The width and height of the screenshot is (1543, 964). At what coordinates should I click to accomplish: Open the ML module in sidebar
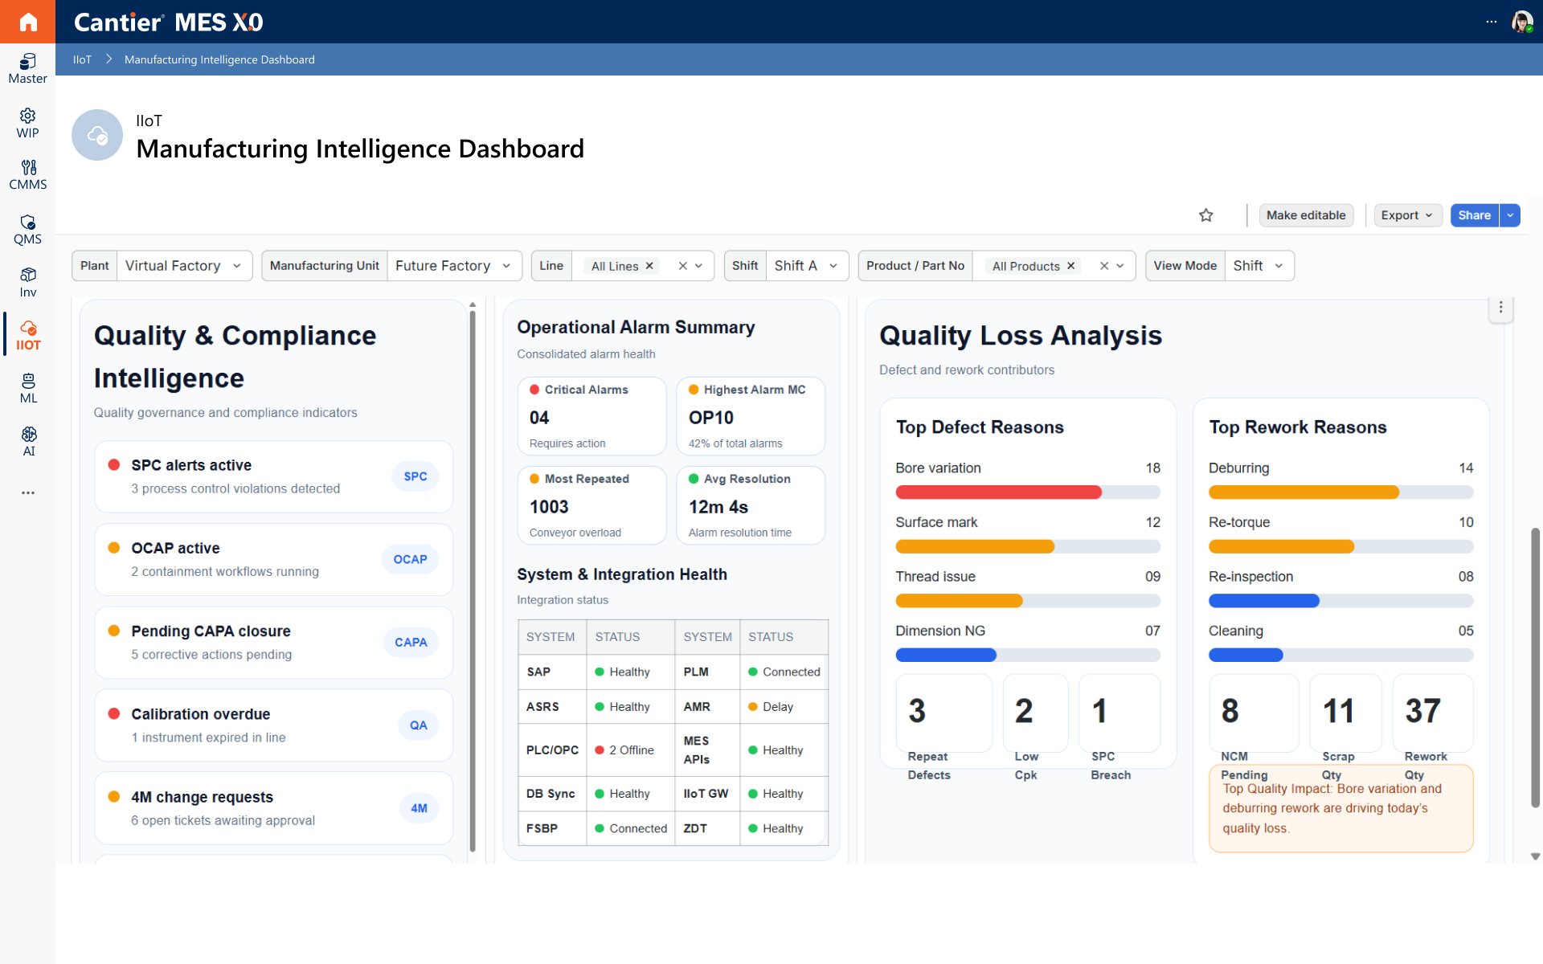tap(27, 389)
